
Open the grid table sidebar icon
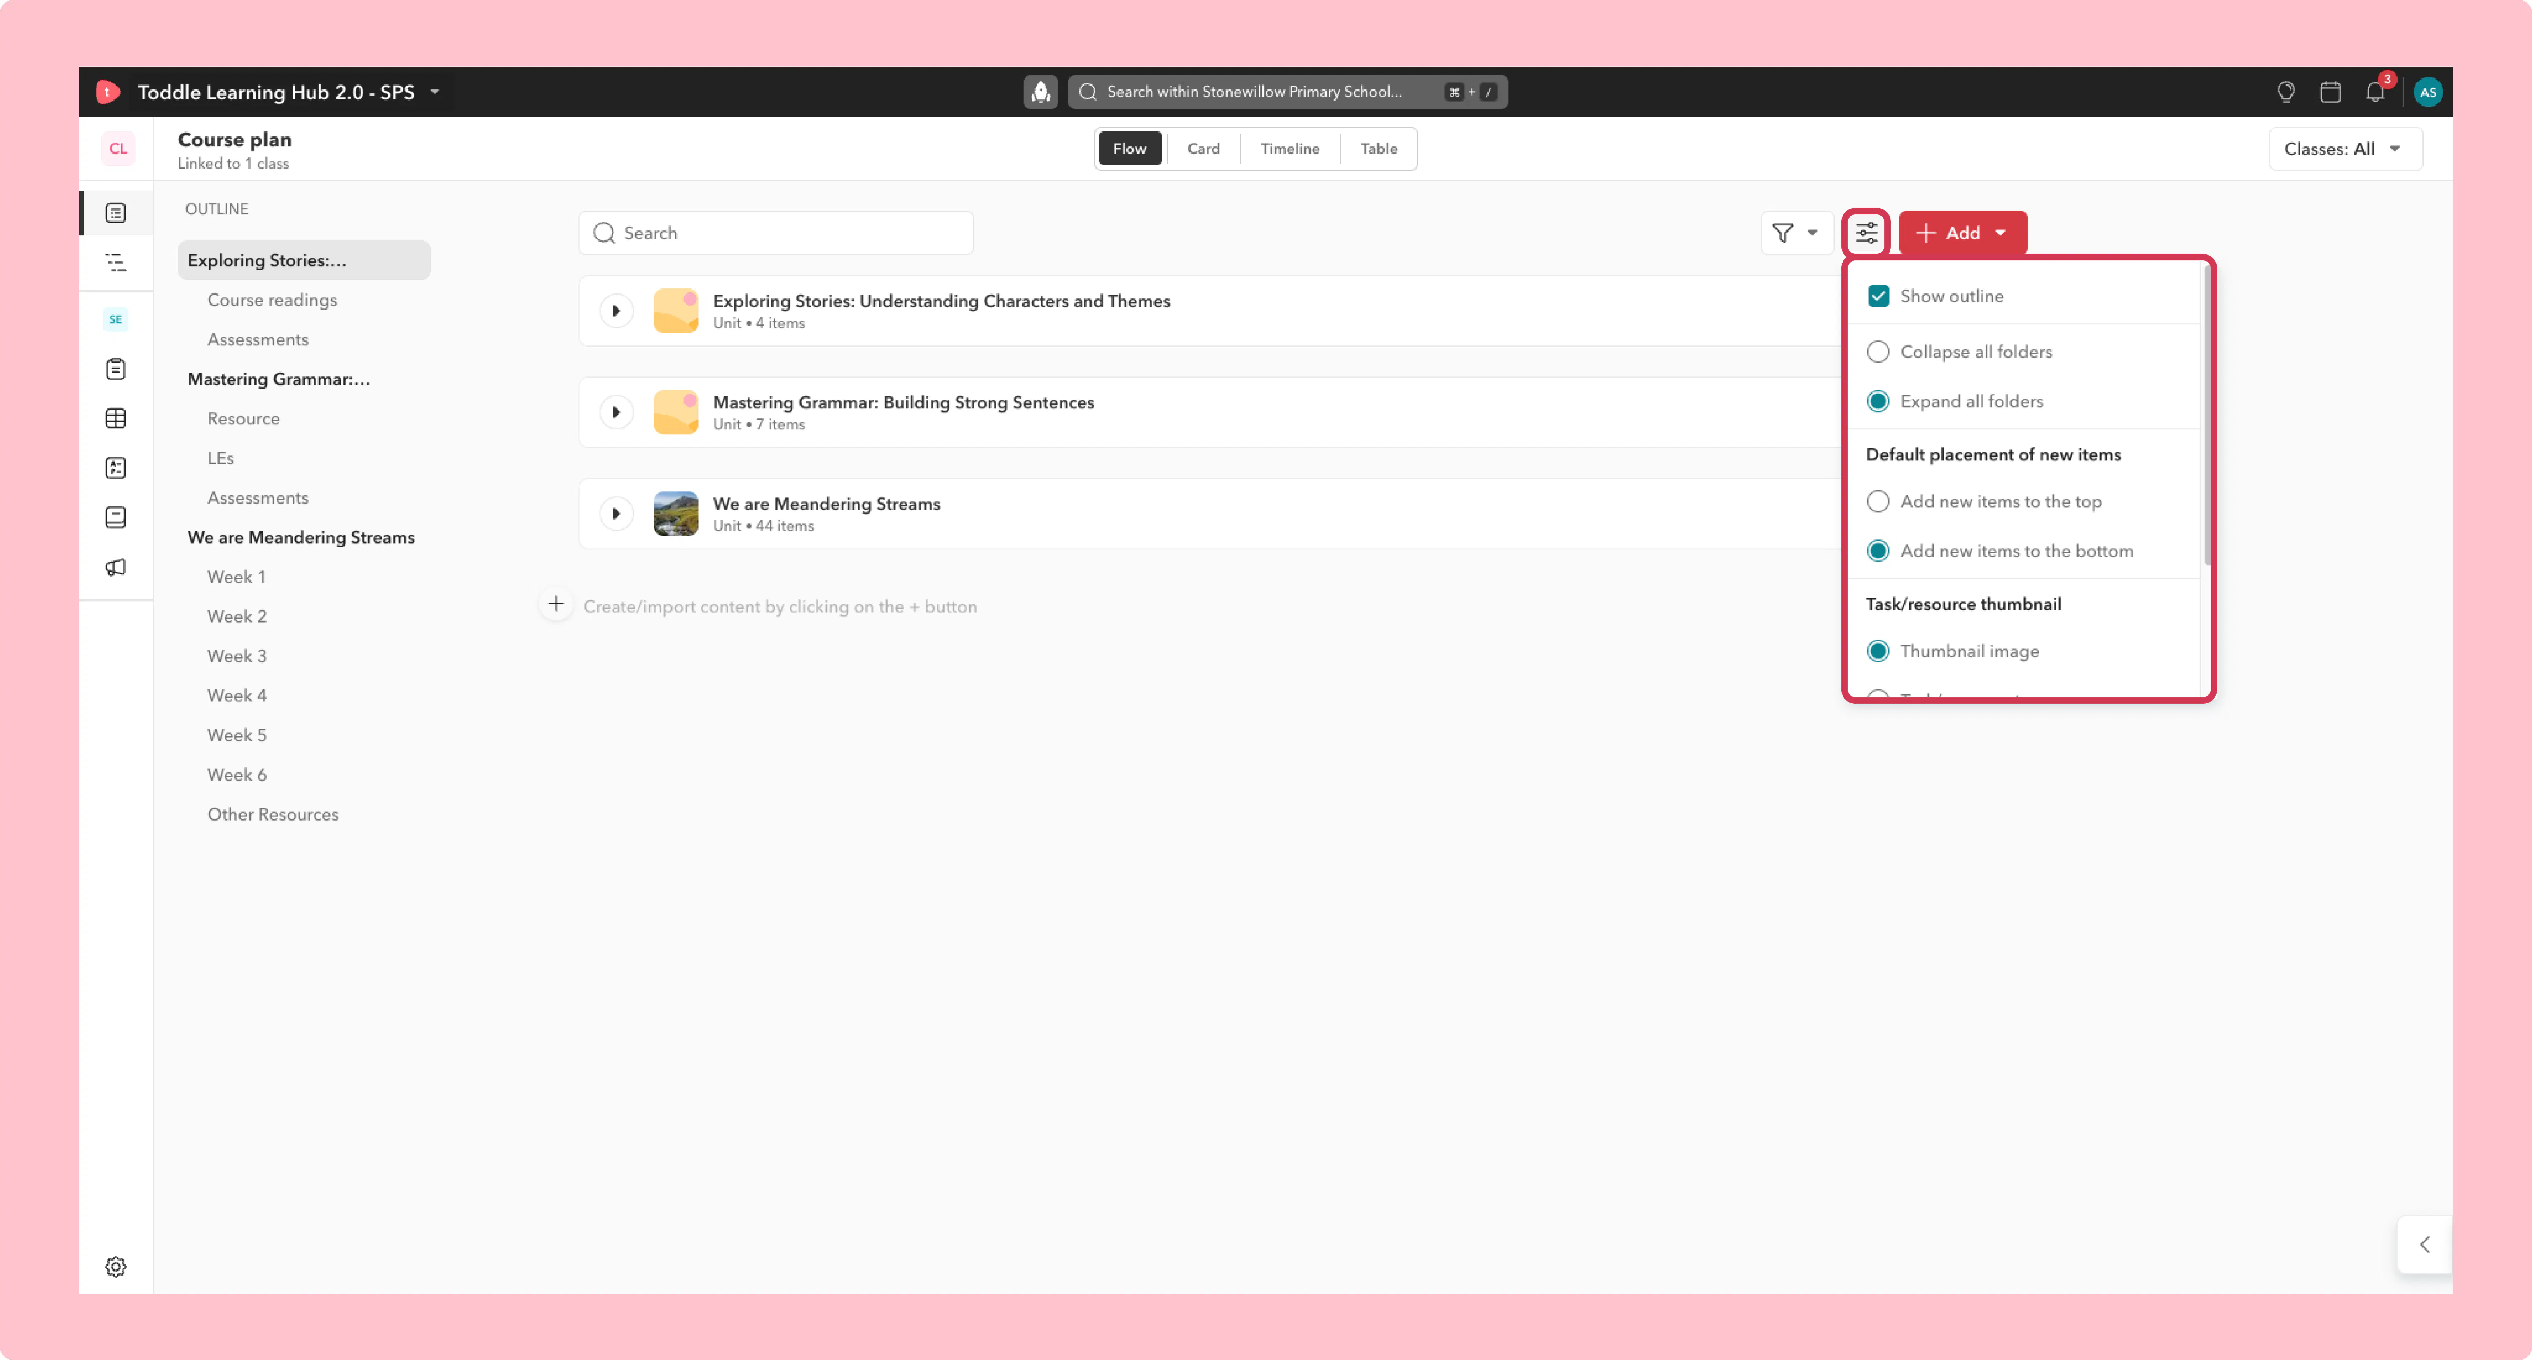(x=116, y=419)
